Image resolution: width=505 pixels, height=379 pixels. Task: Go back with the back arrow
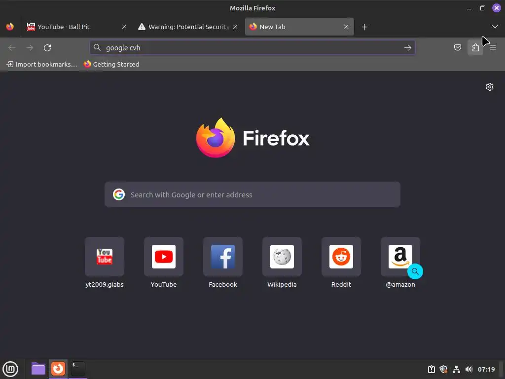pyautogui.click(x=12, y=48)
